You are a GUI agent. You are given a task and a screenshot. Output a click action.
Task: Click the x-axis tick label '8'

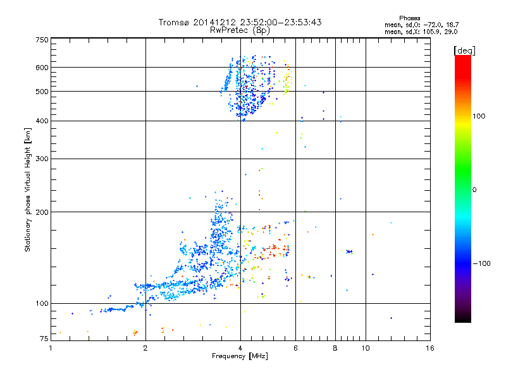(335, 348)
